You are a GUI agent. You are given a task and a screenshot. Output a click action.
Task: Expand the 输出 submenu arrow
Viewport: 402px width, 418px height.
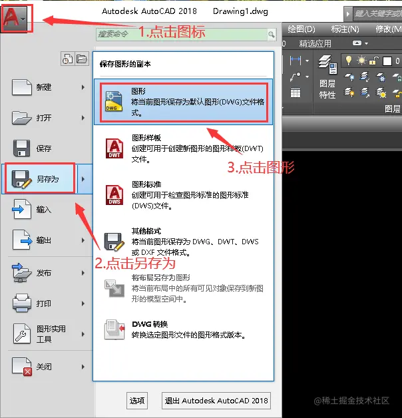[83, 240]
